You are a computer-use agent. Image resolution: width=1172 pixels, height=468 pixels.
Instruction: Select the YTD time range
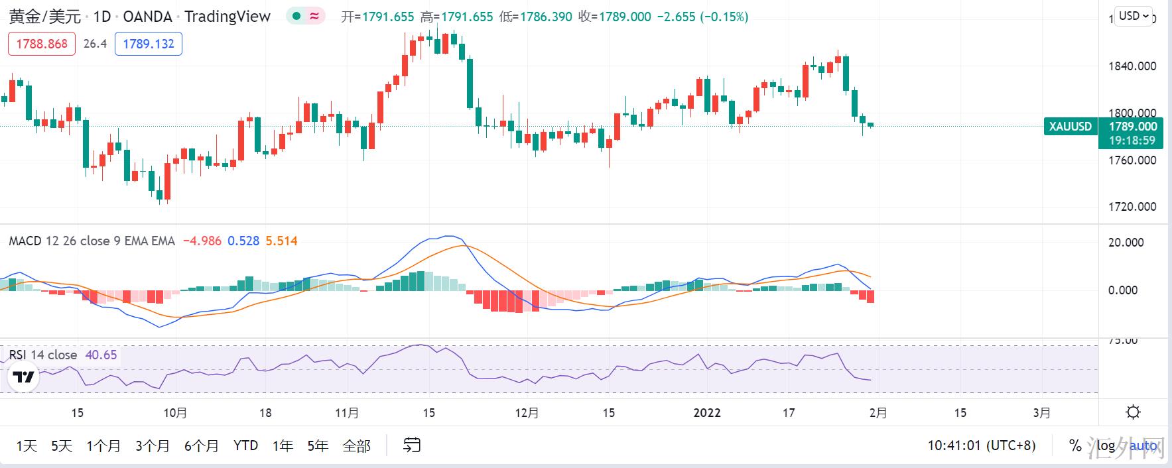[x=245, y=445]
